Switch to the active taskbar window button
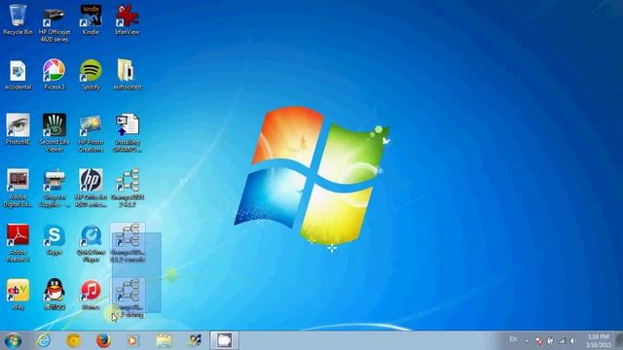This screenshot has width=623, height=350. [224, 340]
